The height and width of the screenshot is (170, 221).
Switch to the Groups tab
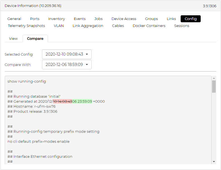click(x=151, y=19)
